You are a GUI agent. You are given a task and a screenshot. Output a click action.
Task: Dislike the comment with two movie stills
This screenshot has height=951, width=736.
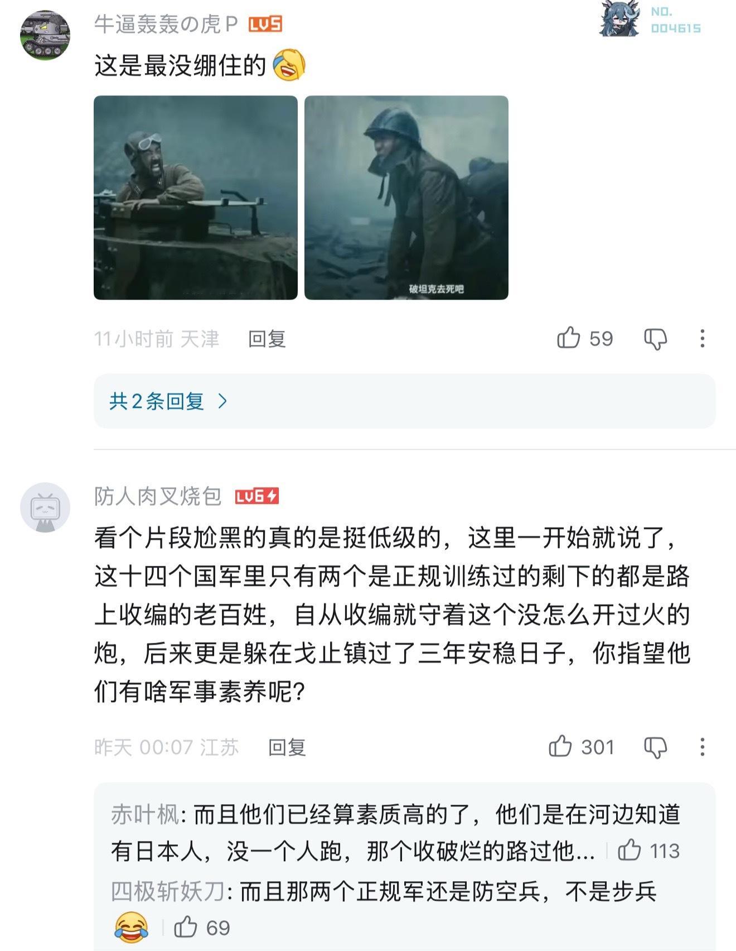click(x=655, y=339)
